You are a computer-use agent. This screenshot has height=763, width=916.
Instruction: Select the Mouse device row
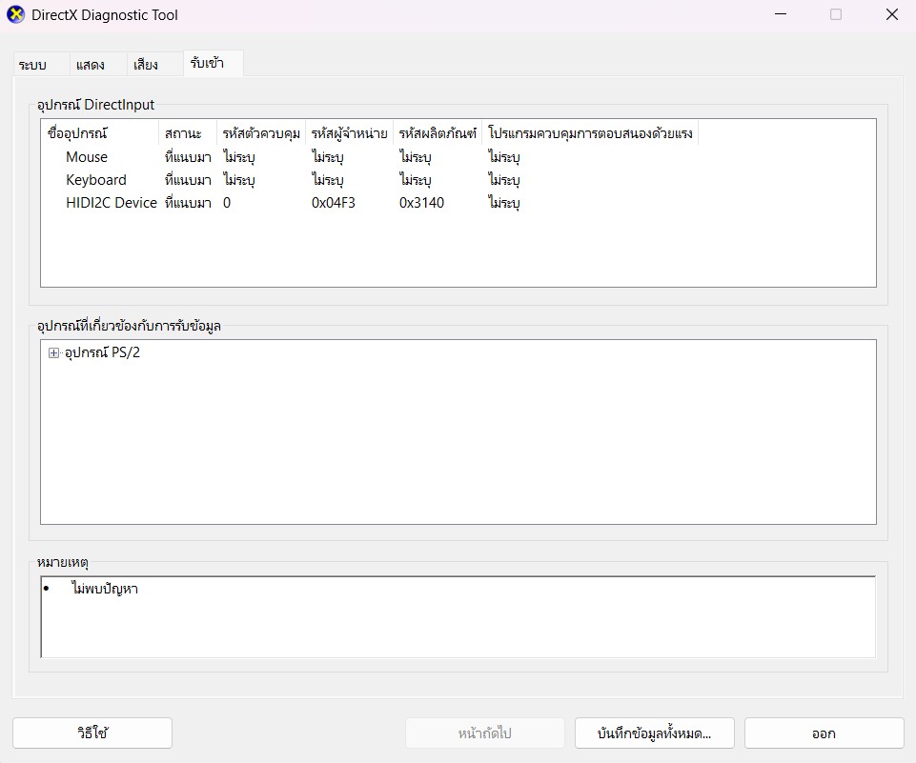87,157
